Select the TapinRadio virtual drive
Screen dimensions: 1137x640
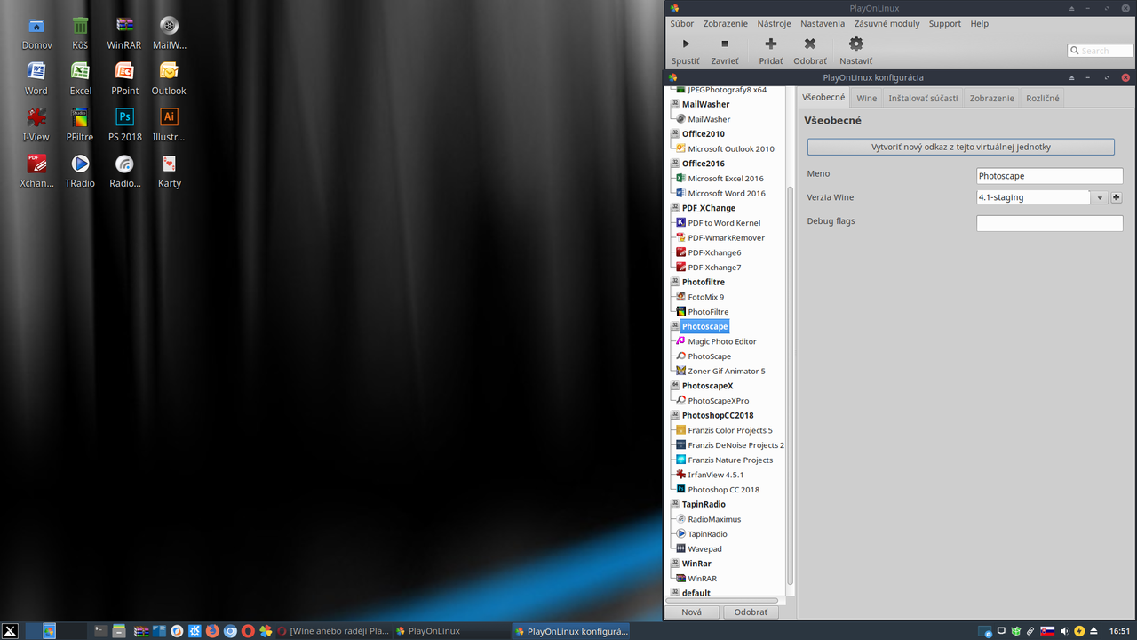point(704,504)
